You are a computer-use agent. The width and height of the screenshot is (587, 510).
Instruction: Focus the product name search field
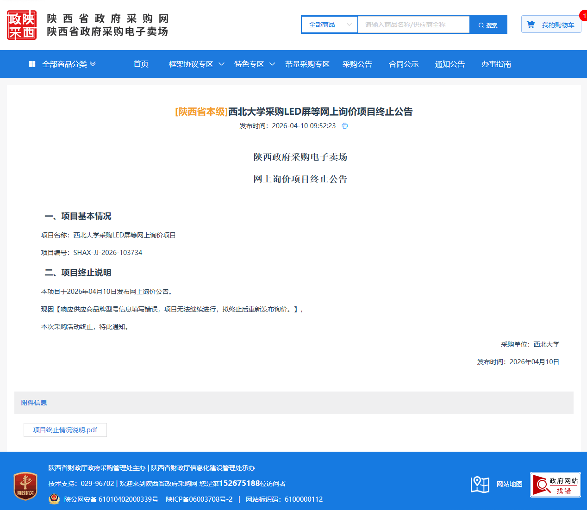(x=413, y=25)
